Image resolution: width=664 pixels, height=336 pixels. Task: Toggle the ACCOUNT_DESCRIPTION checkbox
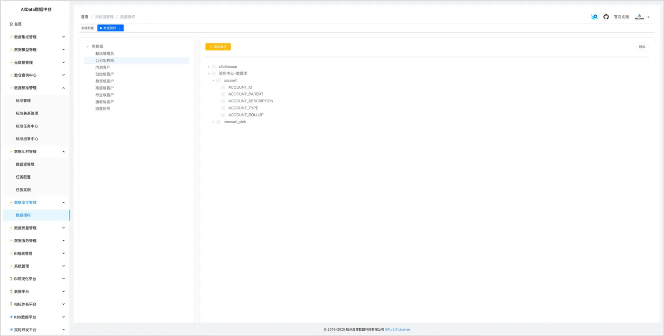click(223, 101)
